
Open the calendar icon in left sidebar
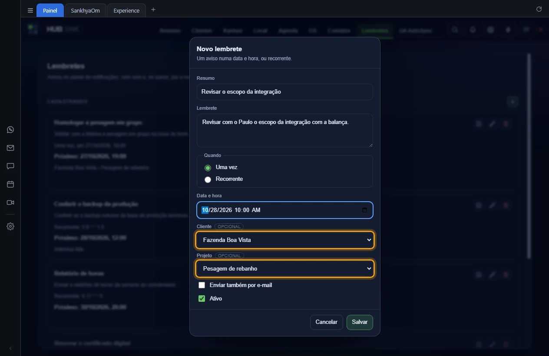pos(10,184)
